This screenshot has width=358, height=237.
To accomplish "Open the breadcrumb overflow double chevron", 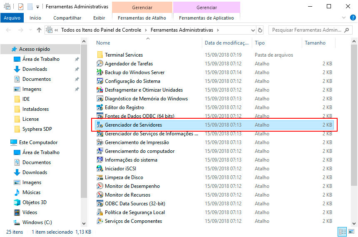I will coord(56,30).
